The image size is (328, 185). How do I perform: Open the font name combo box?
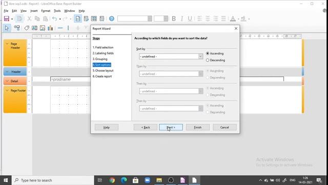pos(134,18)
